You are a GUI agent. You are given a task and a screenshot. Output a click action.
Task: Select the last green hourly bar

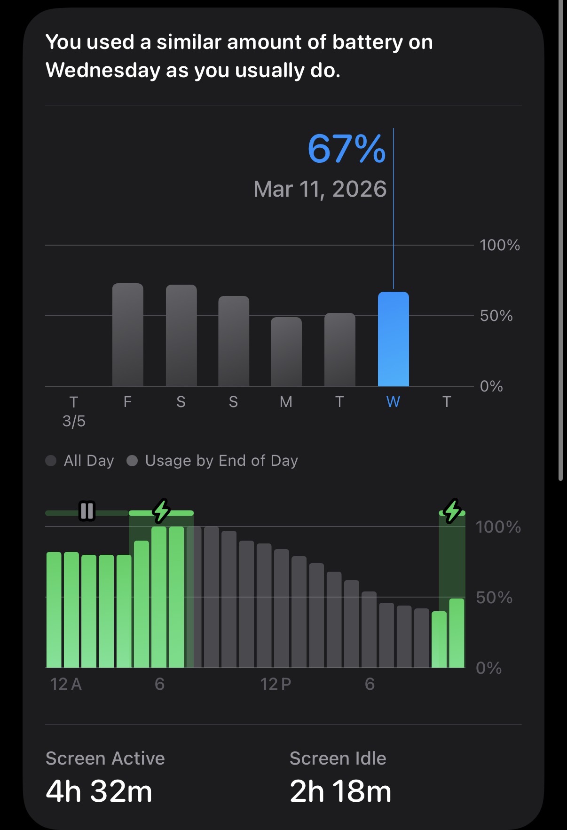(457, 633)
